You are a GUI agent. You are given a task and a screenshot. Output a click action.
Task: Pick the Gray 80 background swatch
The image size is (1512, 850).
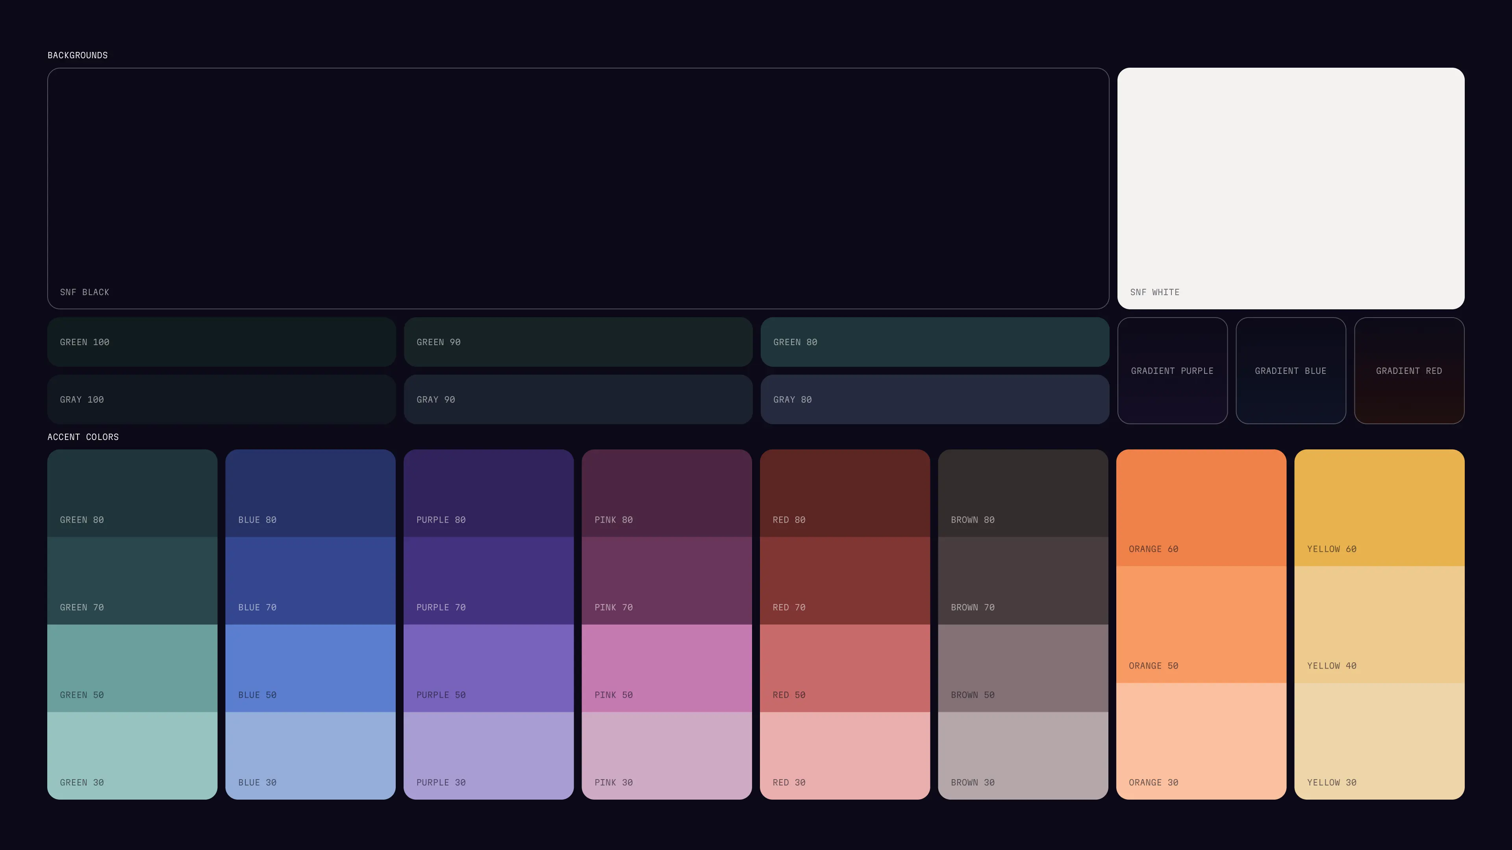pos(934,399)
